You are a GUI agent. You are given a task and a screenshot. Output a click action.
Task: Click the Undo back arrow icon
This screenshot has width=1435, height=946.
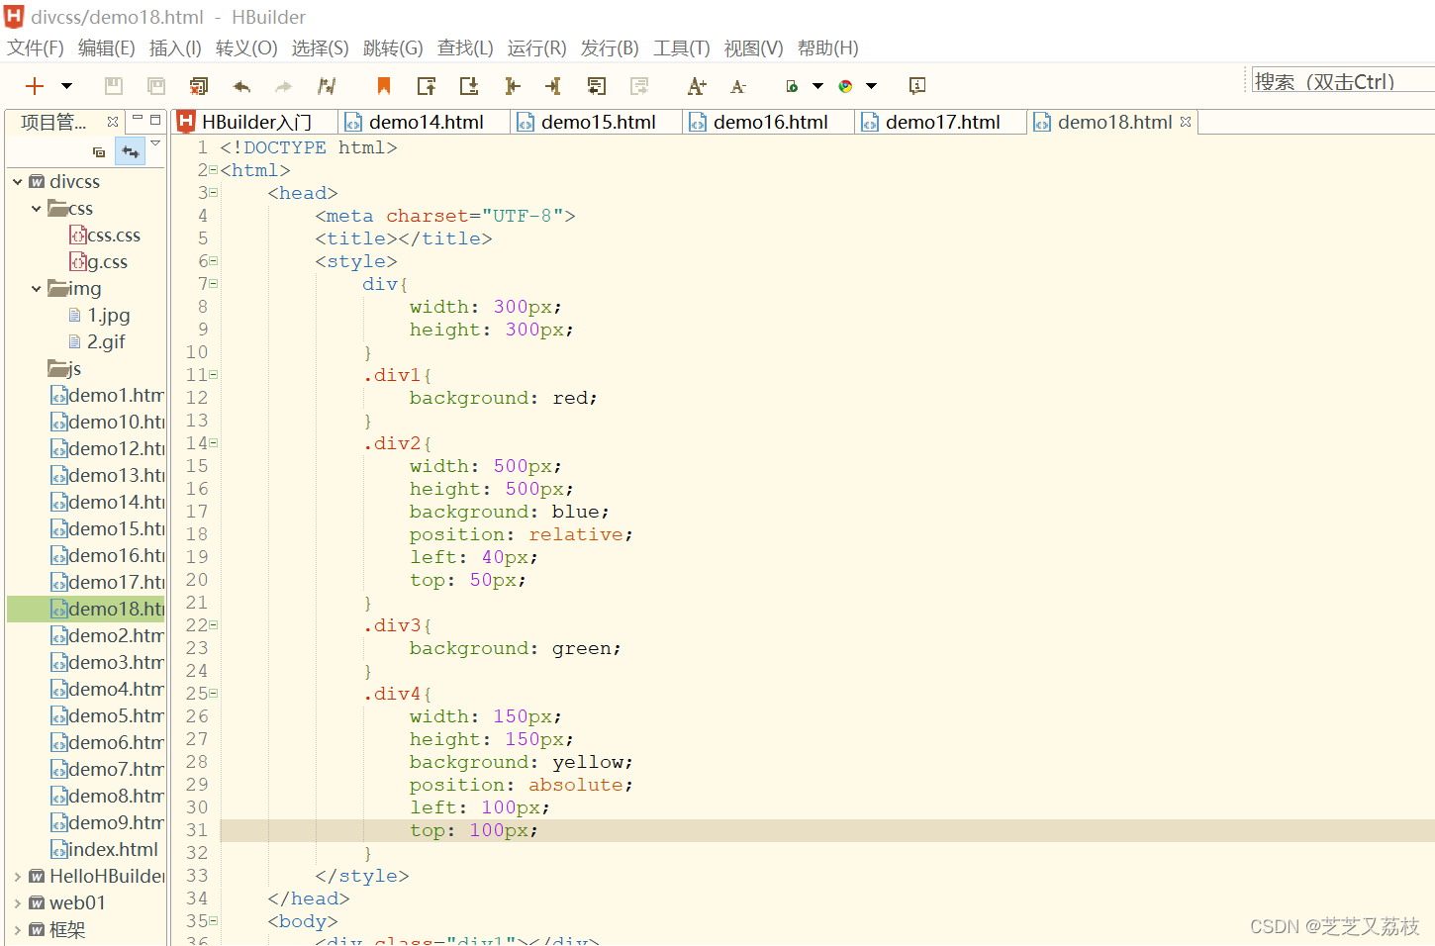point(241,86)
